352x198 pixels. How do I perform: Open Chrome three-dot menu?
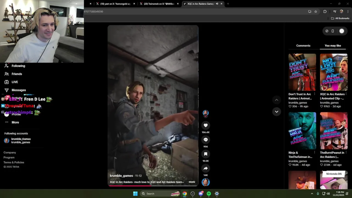[x=348, y=12]
